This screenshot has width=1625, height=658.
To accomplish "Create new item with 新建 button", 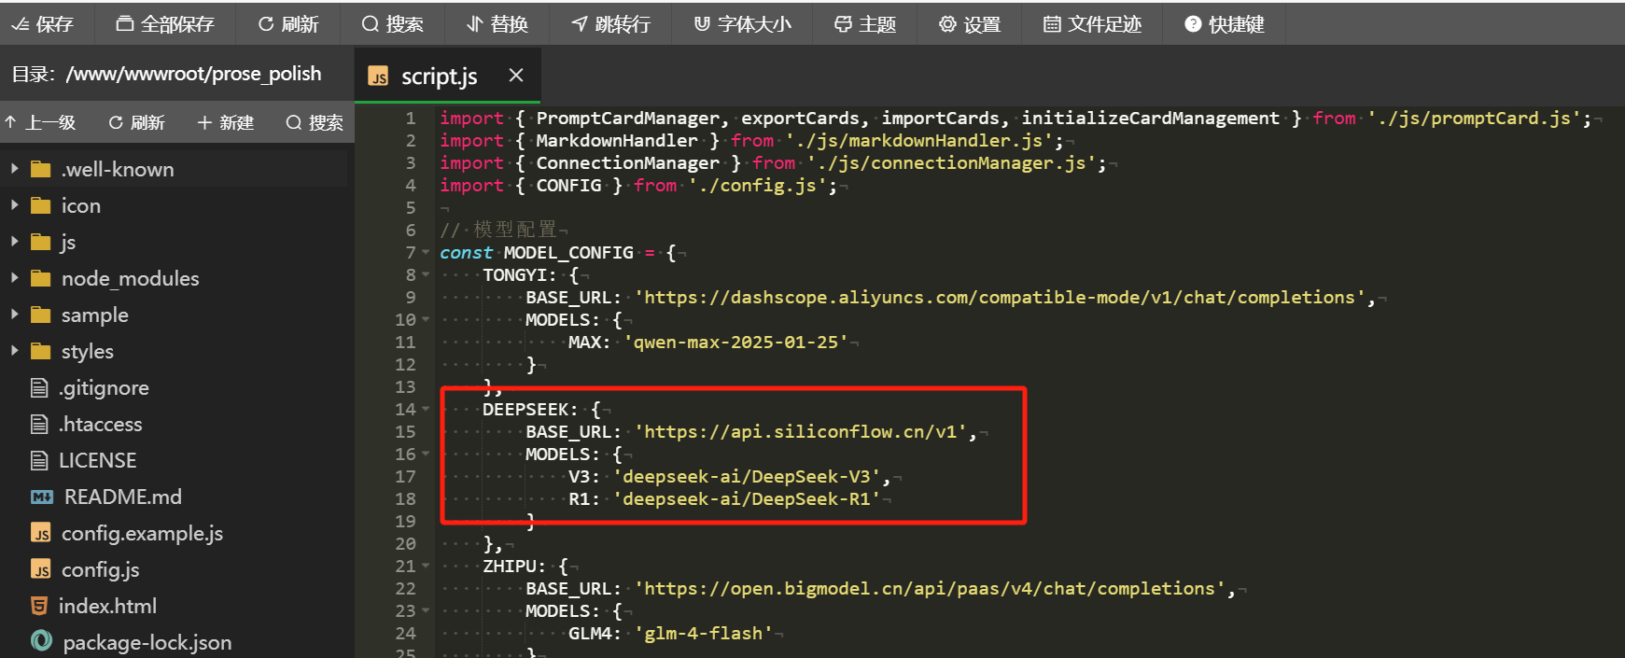I will (226, 122).
